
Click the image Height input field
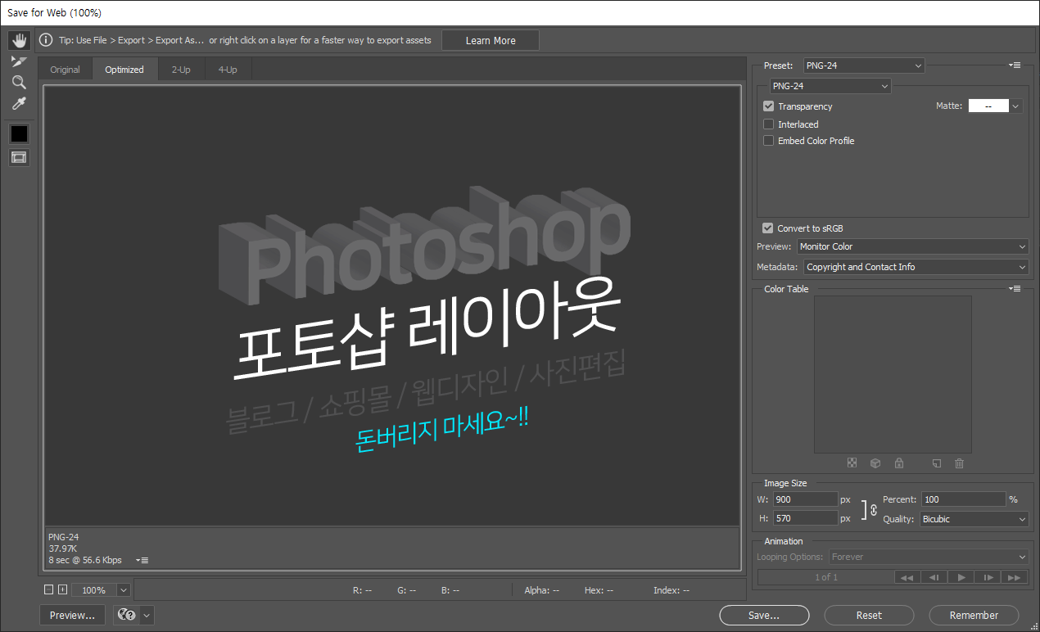coord(804,518)
